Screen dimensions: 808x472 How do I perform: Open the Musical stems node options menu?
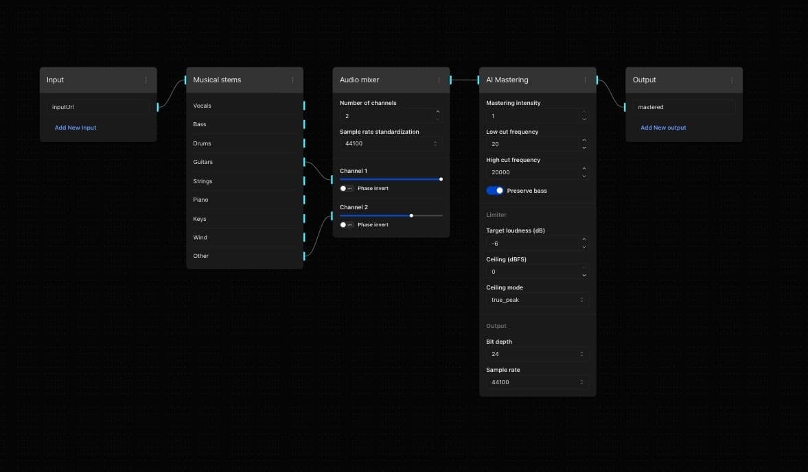[x=292, y=80]
